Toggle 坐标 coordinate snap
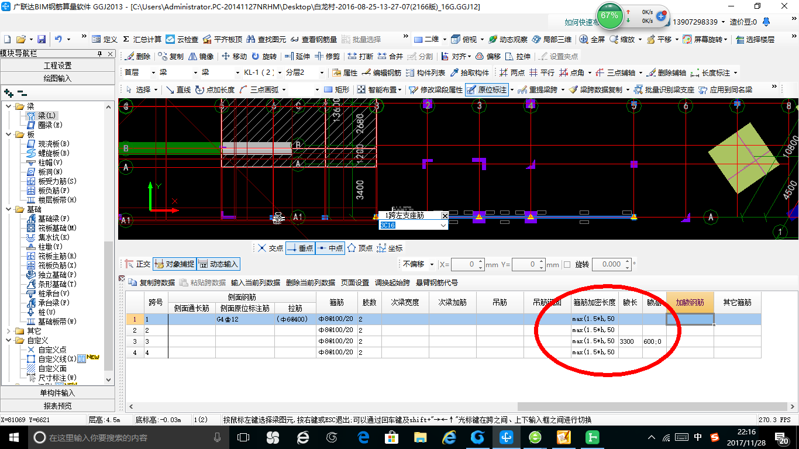 (x=390, y=248)
